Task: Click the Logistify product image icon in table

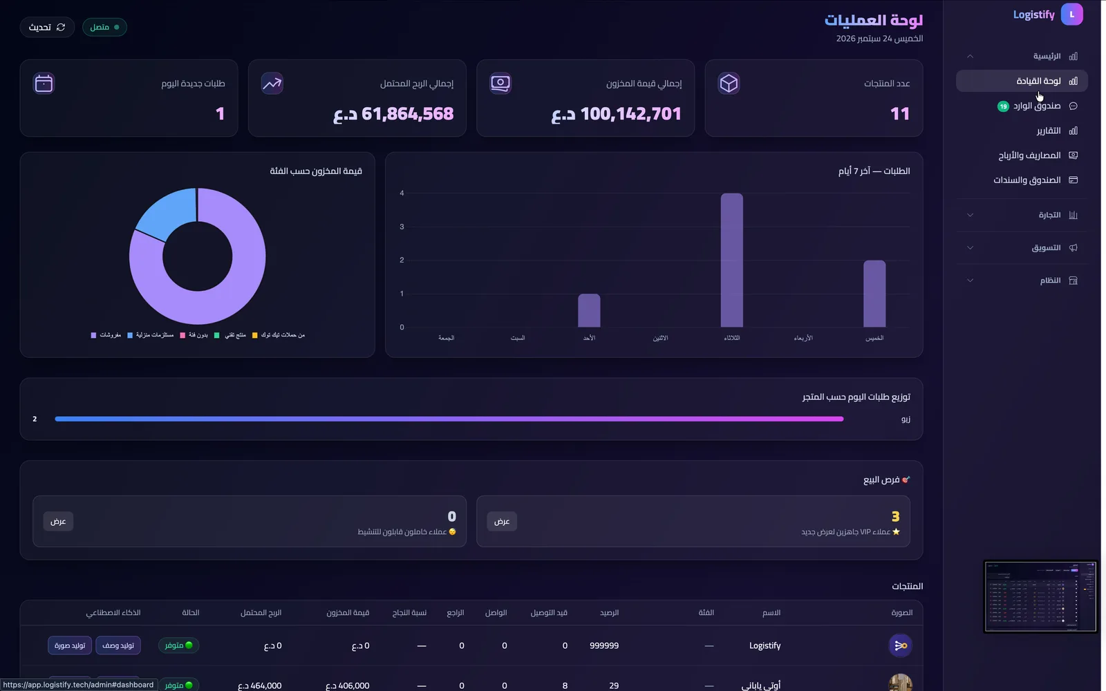Action: click(900, 645)
